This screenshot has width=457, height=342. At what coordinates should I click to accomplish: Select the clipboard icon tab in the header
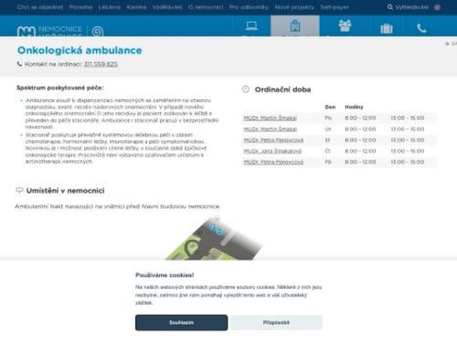coord(295,26)
